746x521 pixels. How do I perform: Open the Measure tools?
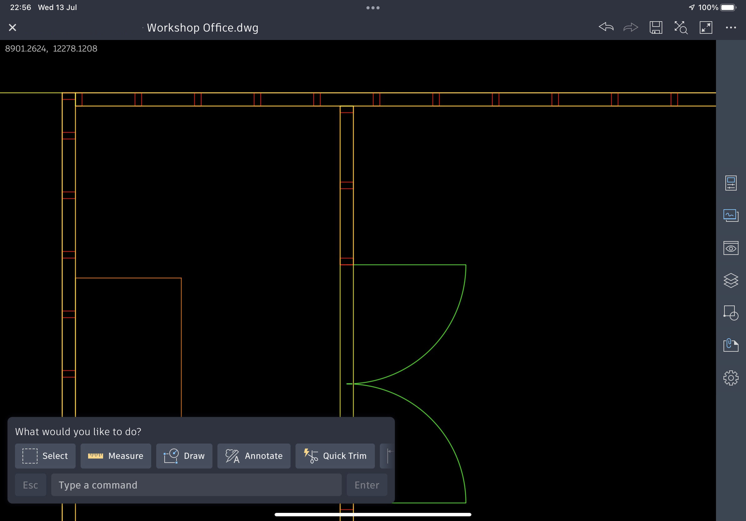click(116, 456)
